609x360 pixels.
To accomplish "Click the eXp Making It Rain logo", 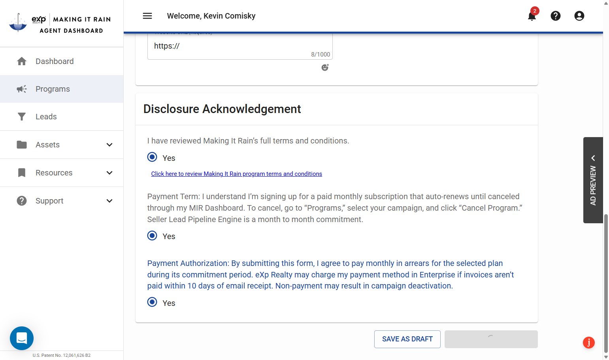I will 60,23.
